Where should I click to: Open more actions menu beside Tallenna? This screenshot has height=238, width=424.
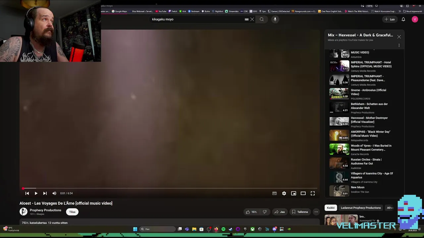point(316,212)
